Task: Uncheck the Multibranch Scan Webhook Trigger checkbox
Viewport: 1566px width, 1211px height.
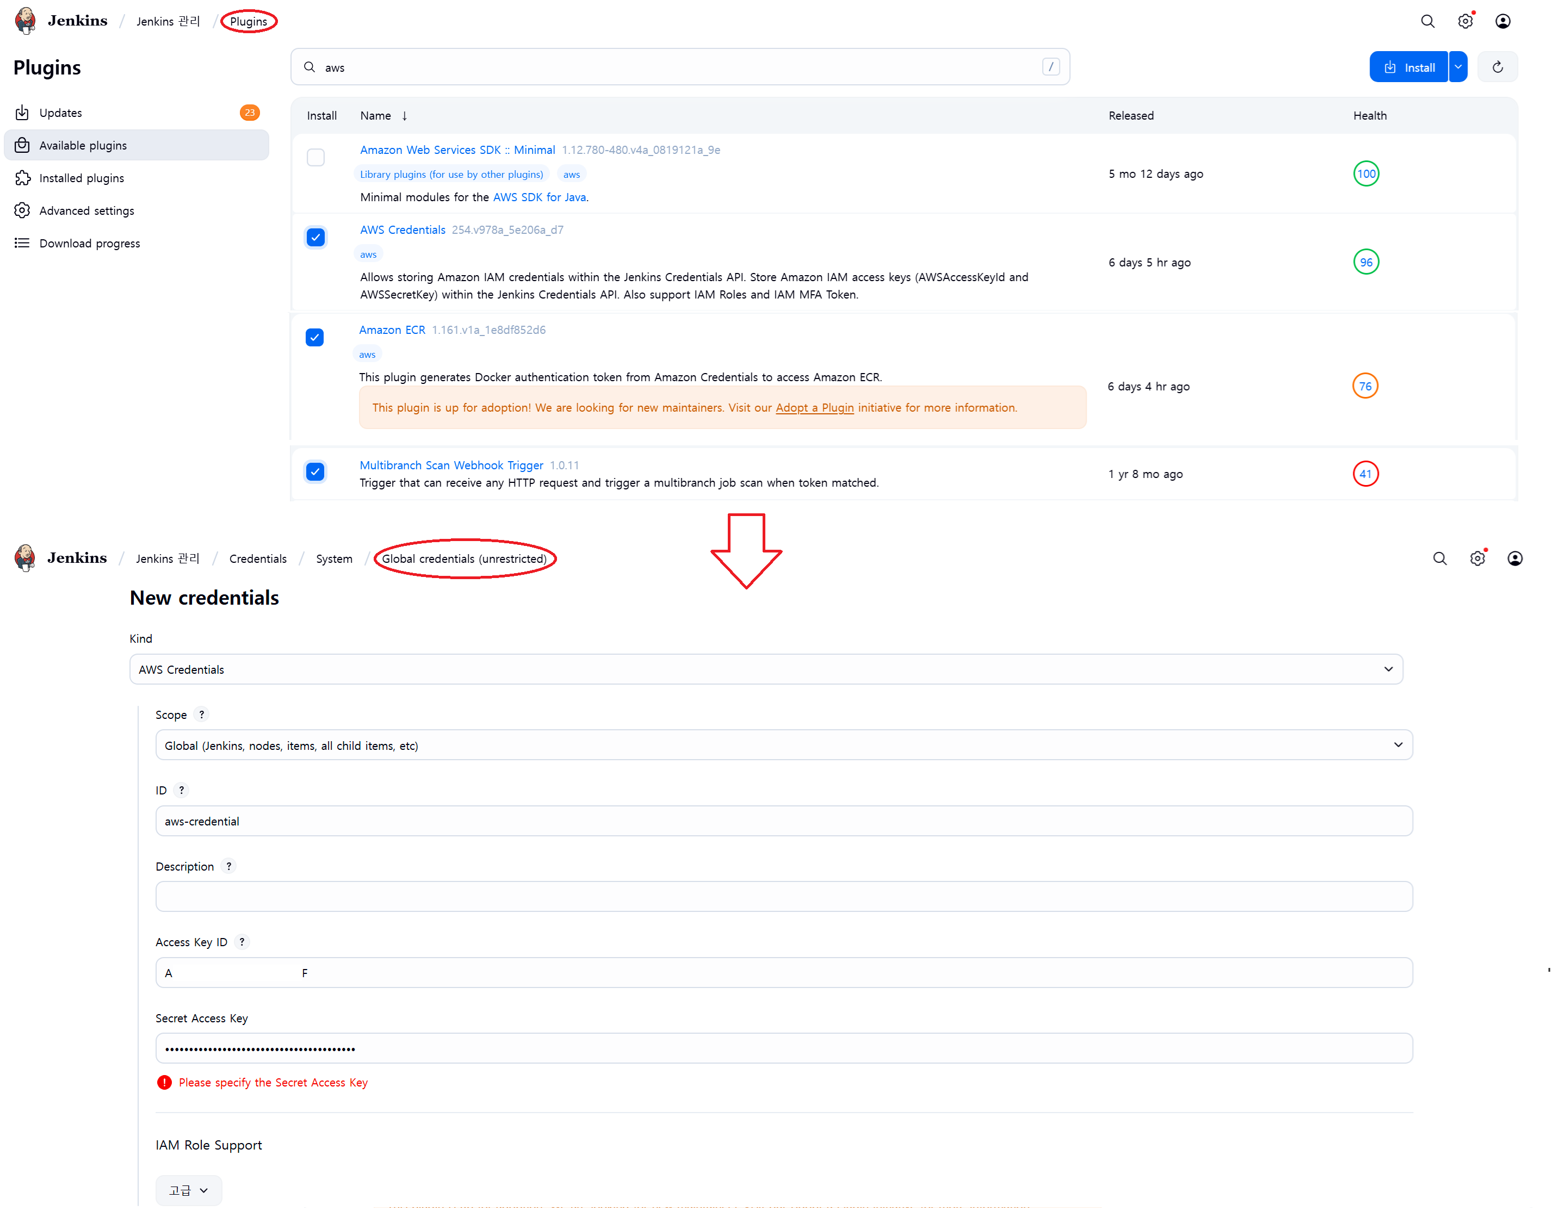Action: 315,471
